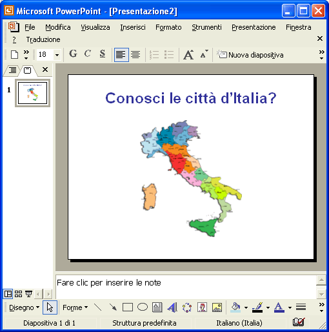Insert picture from file icon

(217, 307)
